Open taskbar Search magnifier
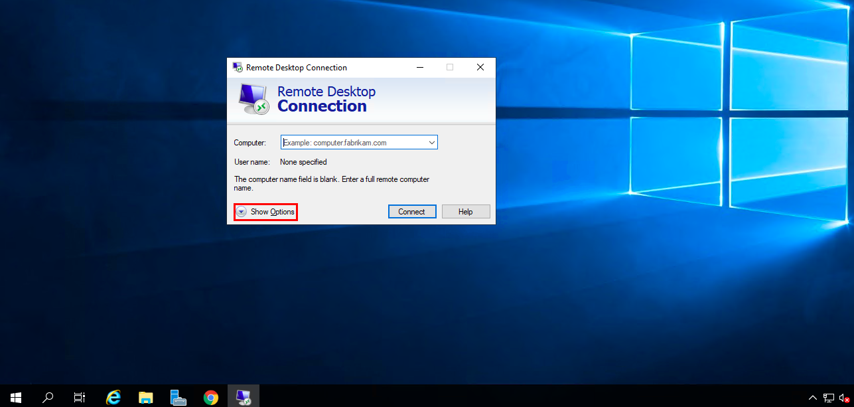Viewport: 854px width, 407px height. coord(48,398)
